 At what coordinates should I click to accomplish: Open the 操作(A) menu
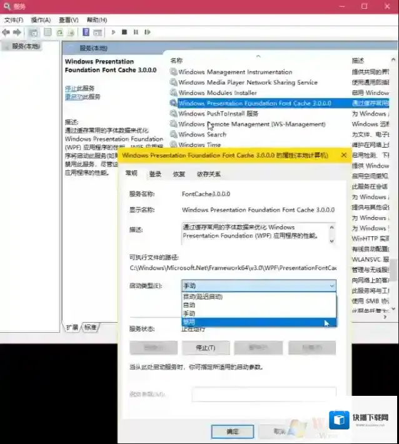tap(41, 20)
